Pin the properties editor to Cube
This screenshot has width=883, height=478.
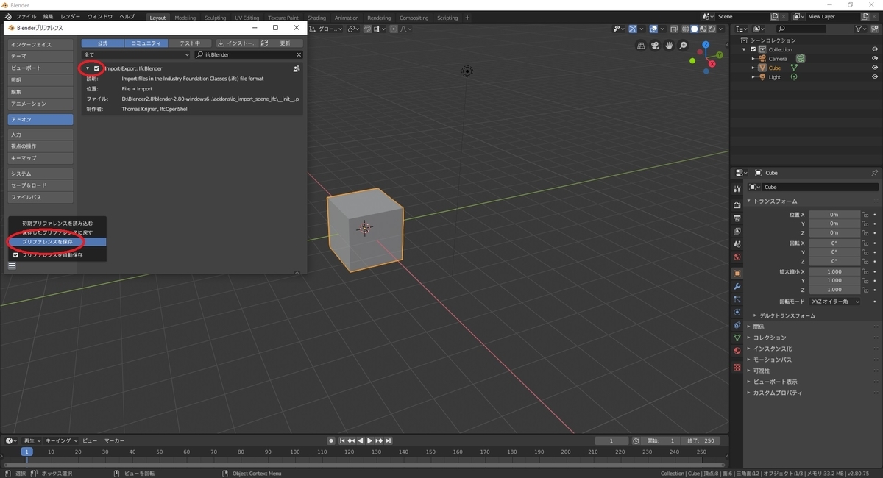[x=874, y=173]
